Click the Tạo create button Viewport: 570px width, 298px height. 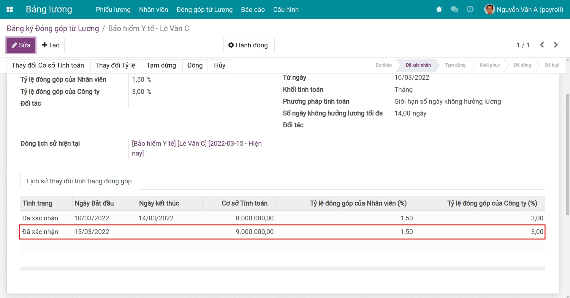click(51, 45)
